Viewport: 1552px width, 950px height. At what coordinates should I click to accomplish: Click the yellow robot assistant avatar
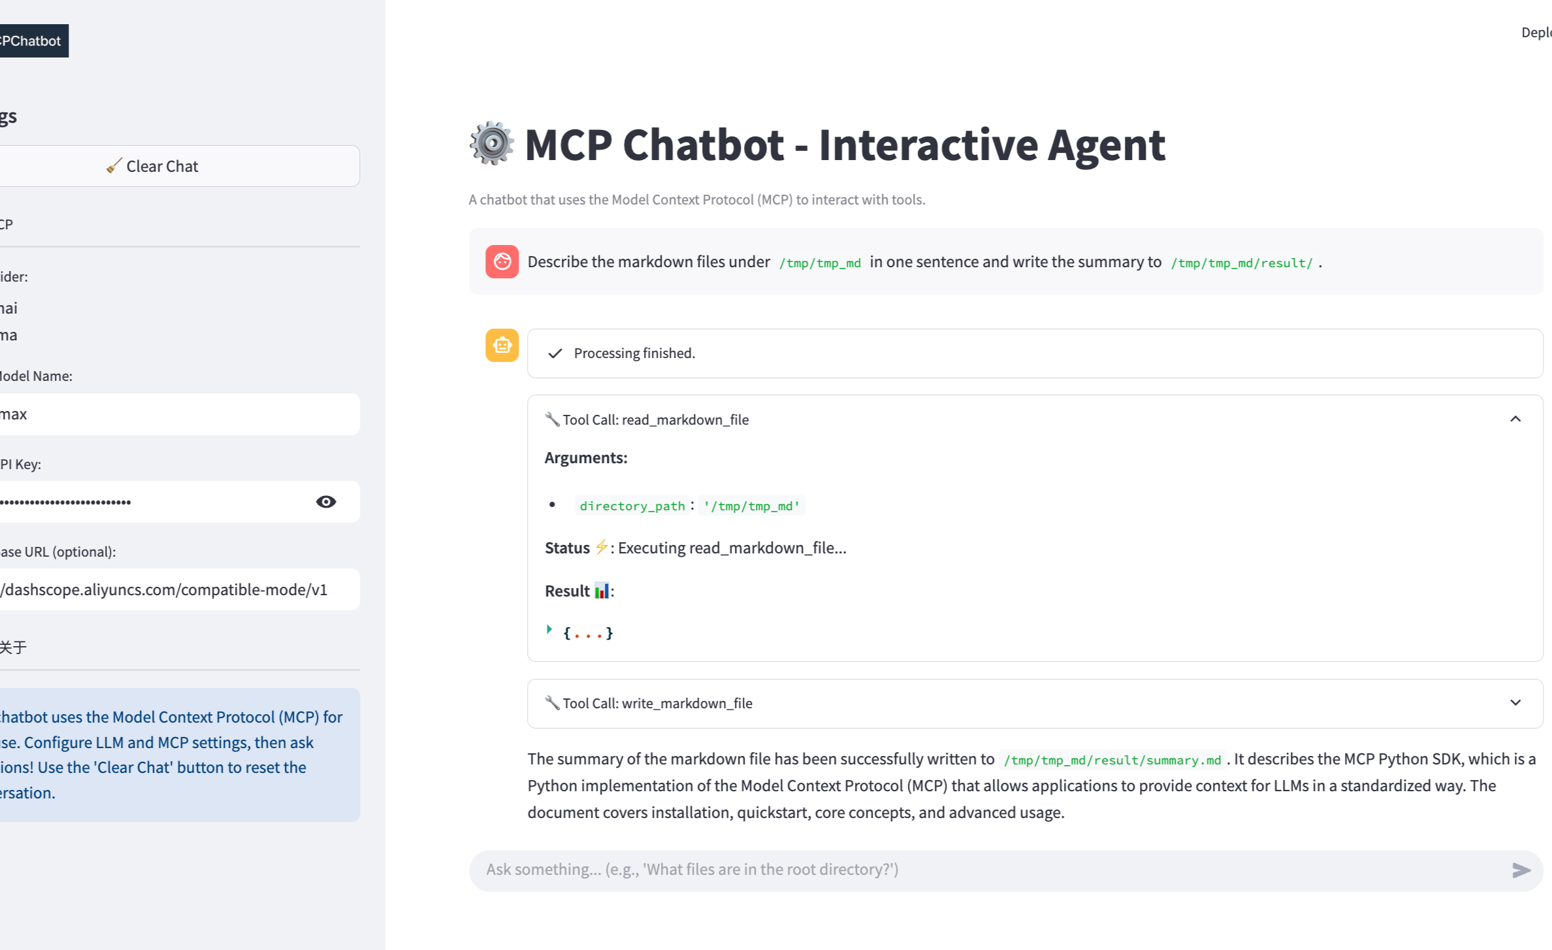(x=501, y=345)
